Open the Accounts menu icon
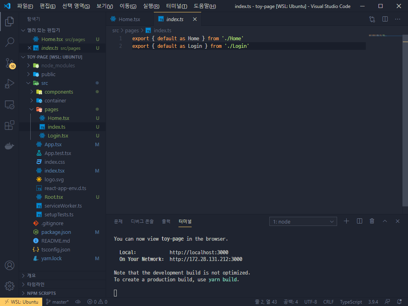This screenshot has width=408, height=306. tap(10, 265)
